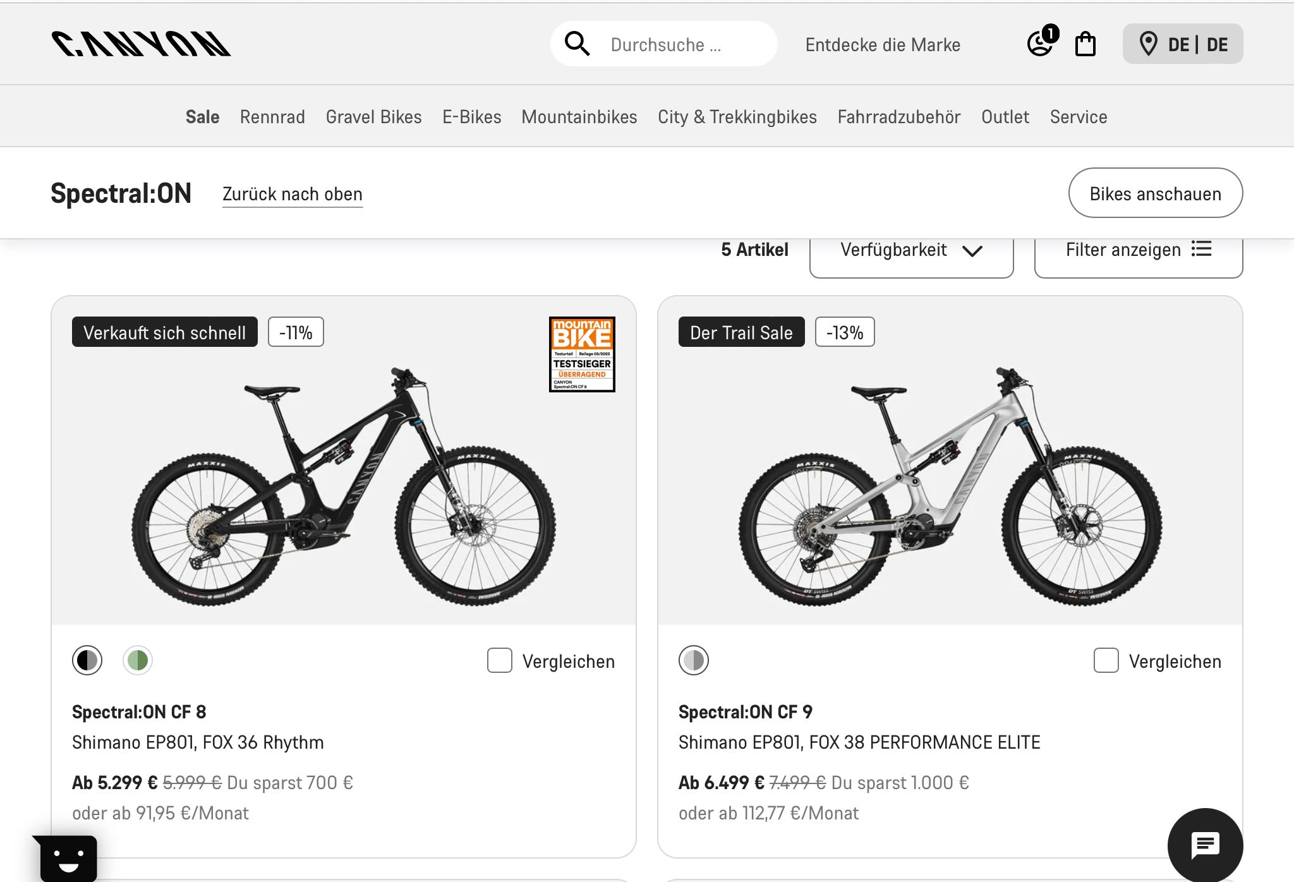Open the live chat bubble
Image resolution: width=1294 pixels, height=882 pixels.
point(1205,845)
